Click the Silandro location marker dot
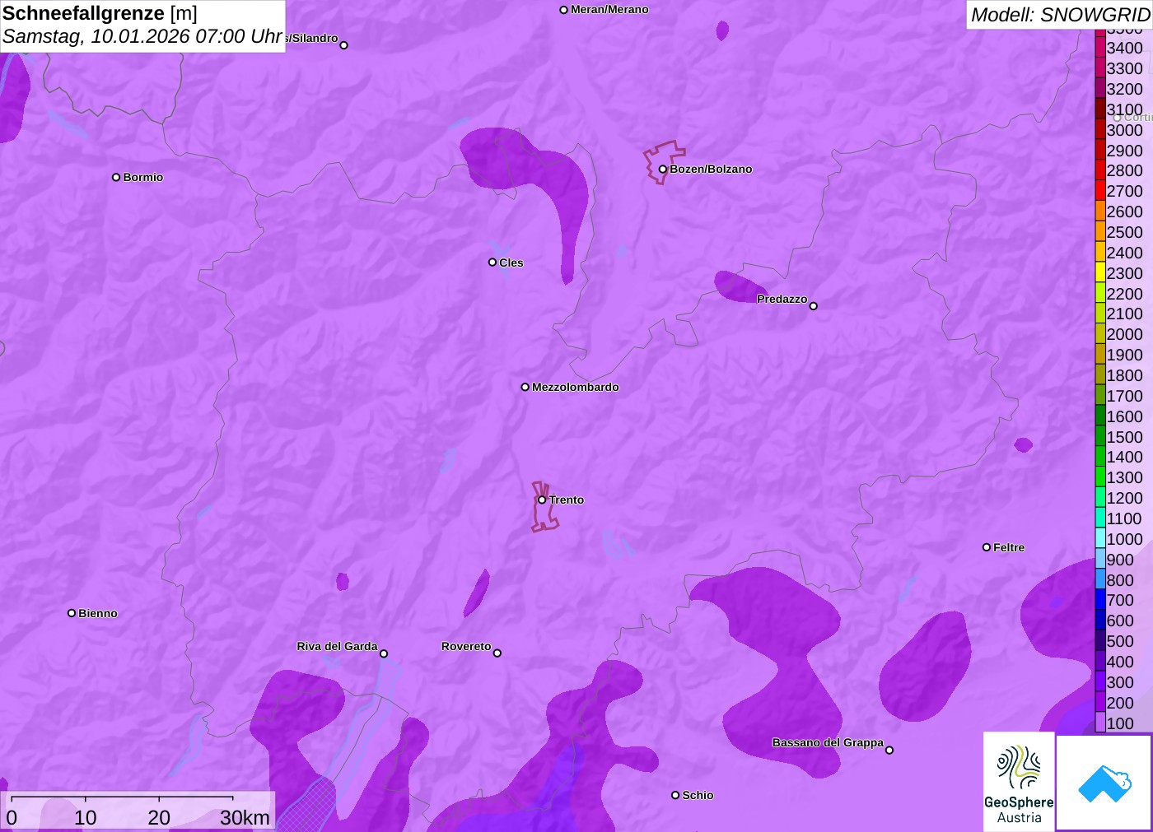Image resolution: width=1153 pixels, height=832 pixels. 344,45
